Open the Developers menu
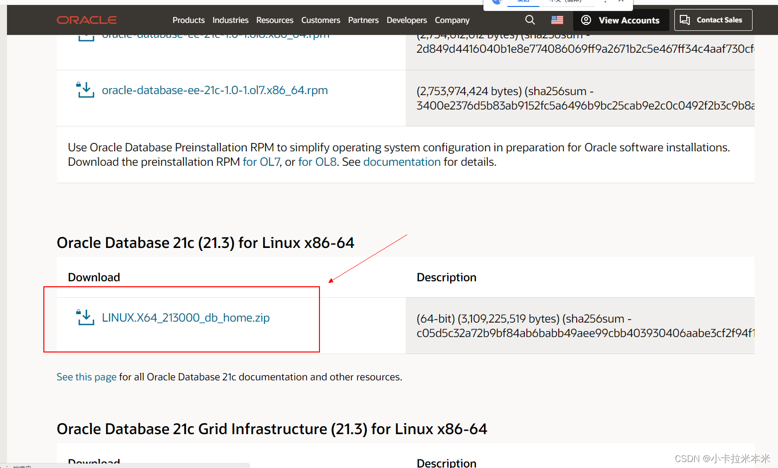 (407, 20)
